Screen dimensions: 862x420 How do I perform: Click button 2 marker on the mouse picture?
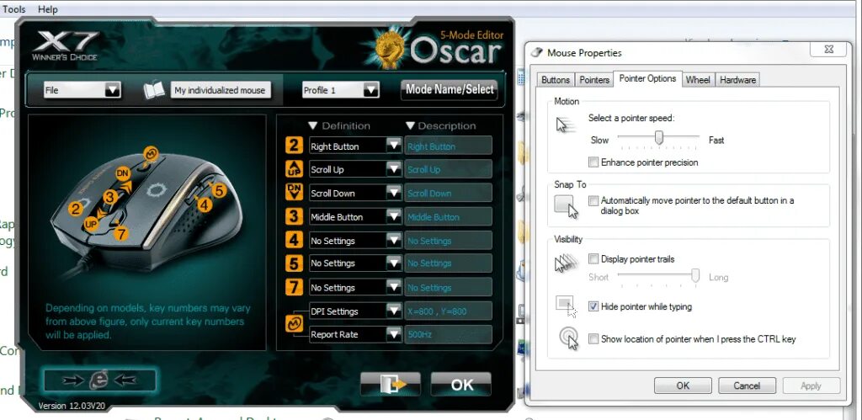tap(75, 209)
